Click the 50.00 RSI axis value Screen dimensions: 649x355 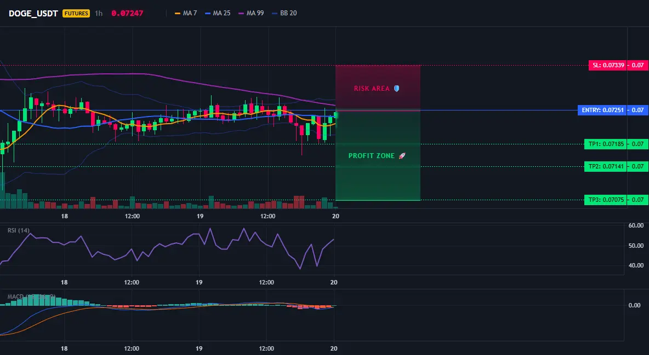[x=636, y=246]
